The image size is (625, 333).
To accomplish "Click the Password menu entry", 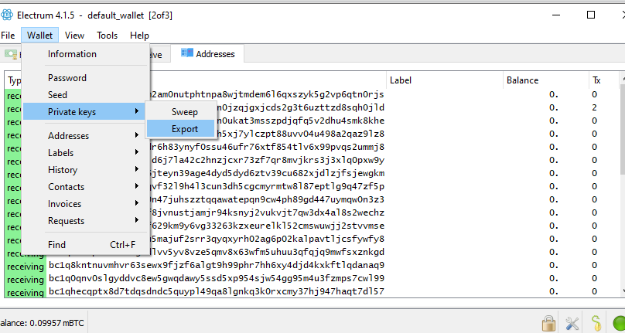I will coord(67,78).
